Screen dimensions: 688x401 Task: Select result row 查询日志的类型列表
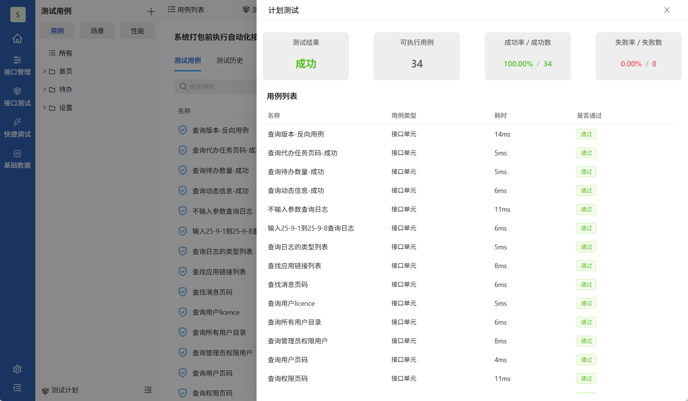coord(470,247)
